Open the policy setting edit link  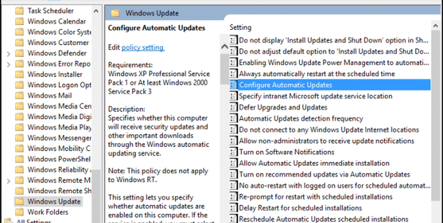[143, 47]
